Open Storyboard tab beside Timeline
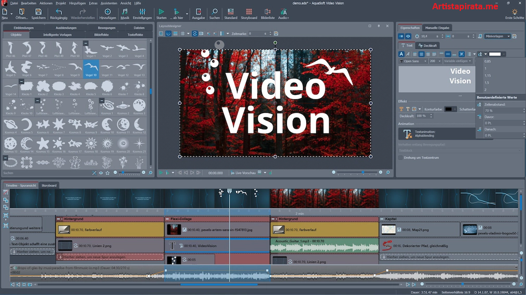This screenshot has height=295, width=526. pos(49,185)
